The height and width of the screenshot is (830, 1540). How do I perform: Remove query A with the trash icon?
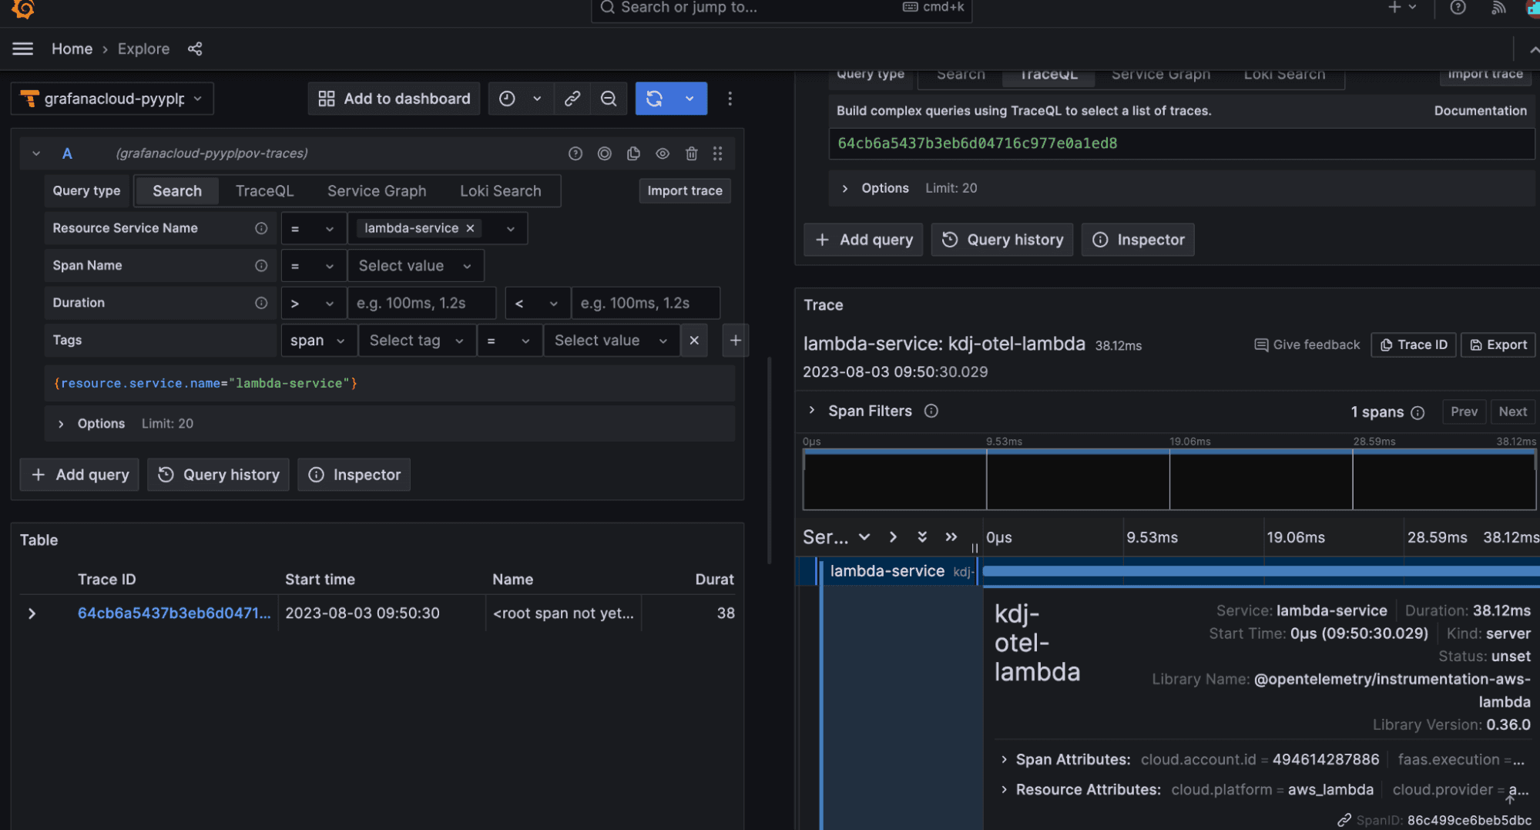[691, 153]
